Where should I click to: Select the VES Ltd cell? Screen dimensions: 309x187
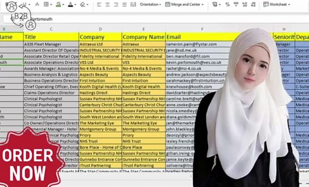pos(100,62)
